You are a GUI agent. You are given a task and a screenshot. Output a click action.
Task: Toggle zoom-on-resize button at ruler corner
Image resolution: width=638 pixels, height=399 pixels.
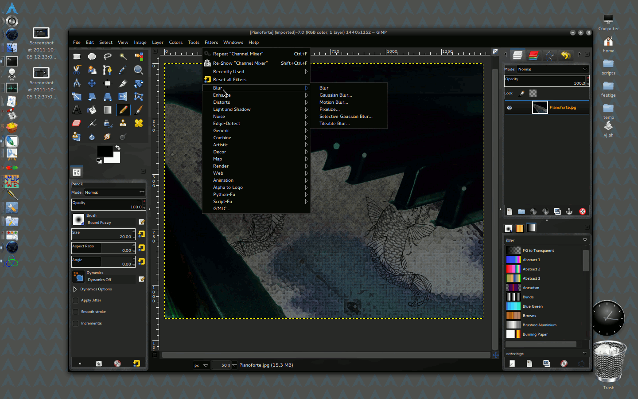pyautogui.click(x=495, y=51)
